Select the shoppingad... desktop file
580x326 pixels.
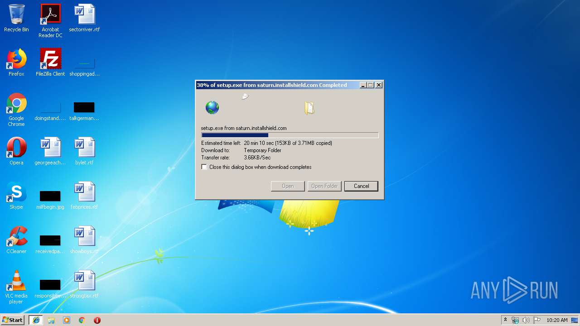coord(84,66)
